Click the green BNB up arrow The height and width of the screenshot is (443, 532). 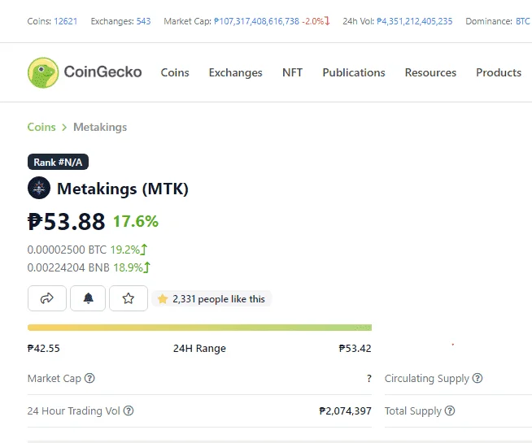146,267
